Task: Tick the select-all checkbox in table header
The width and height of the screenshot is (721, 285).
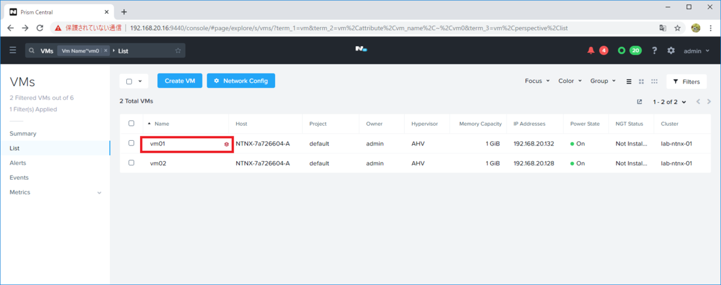Action: click(132, 123)
